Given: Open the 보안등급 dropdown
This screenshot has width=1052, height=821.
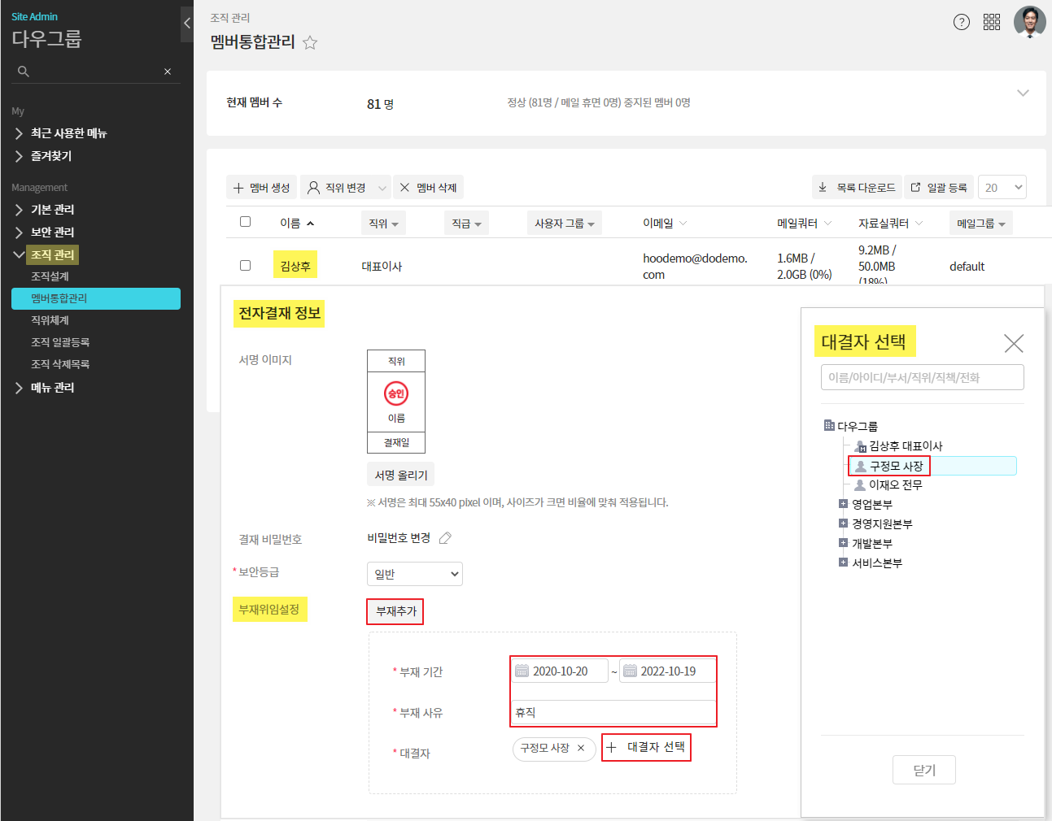Looking at the screenshot, I should coord(415,574).
